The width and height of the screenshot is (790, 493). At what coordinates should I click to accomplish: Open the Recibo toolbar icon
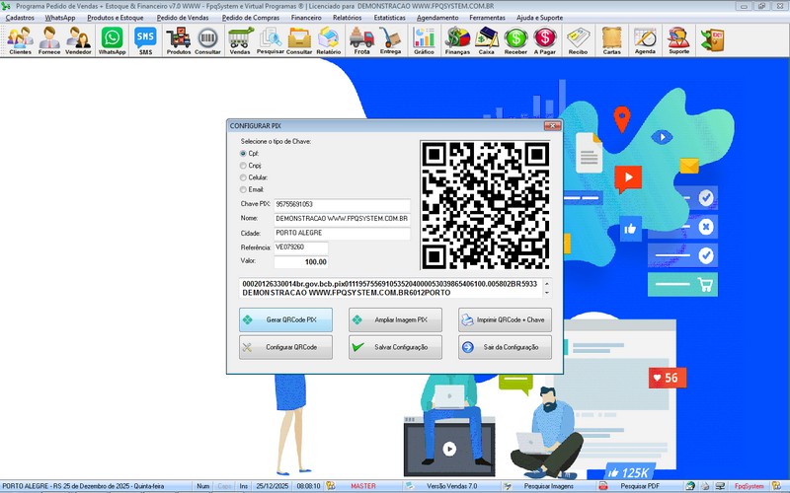(x=578, y=40)
